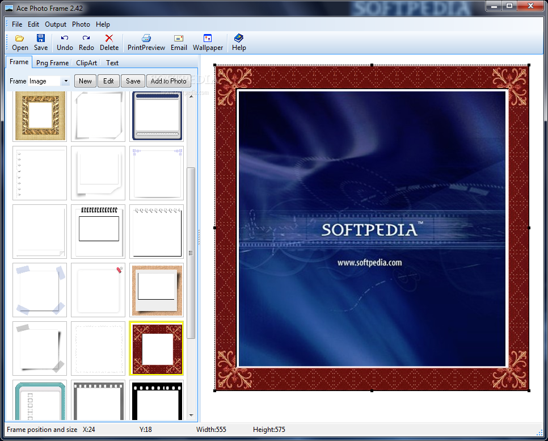Switch to the Frame tab
Screen dimensions: 548x441
[19, 62]
